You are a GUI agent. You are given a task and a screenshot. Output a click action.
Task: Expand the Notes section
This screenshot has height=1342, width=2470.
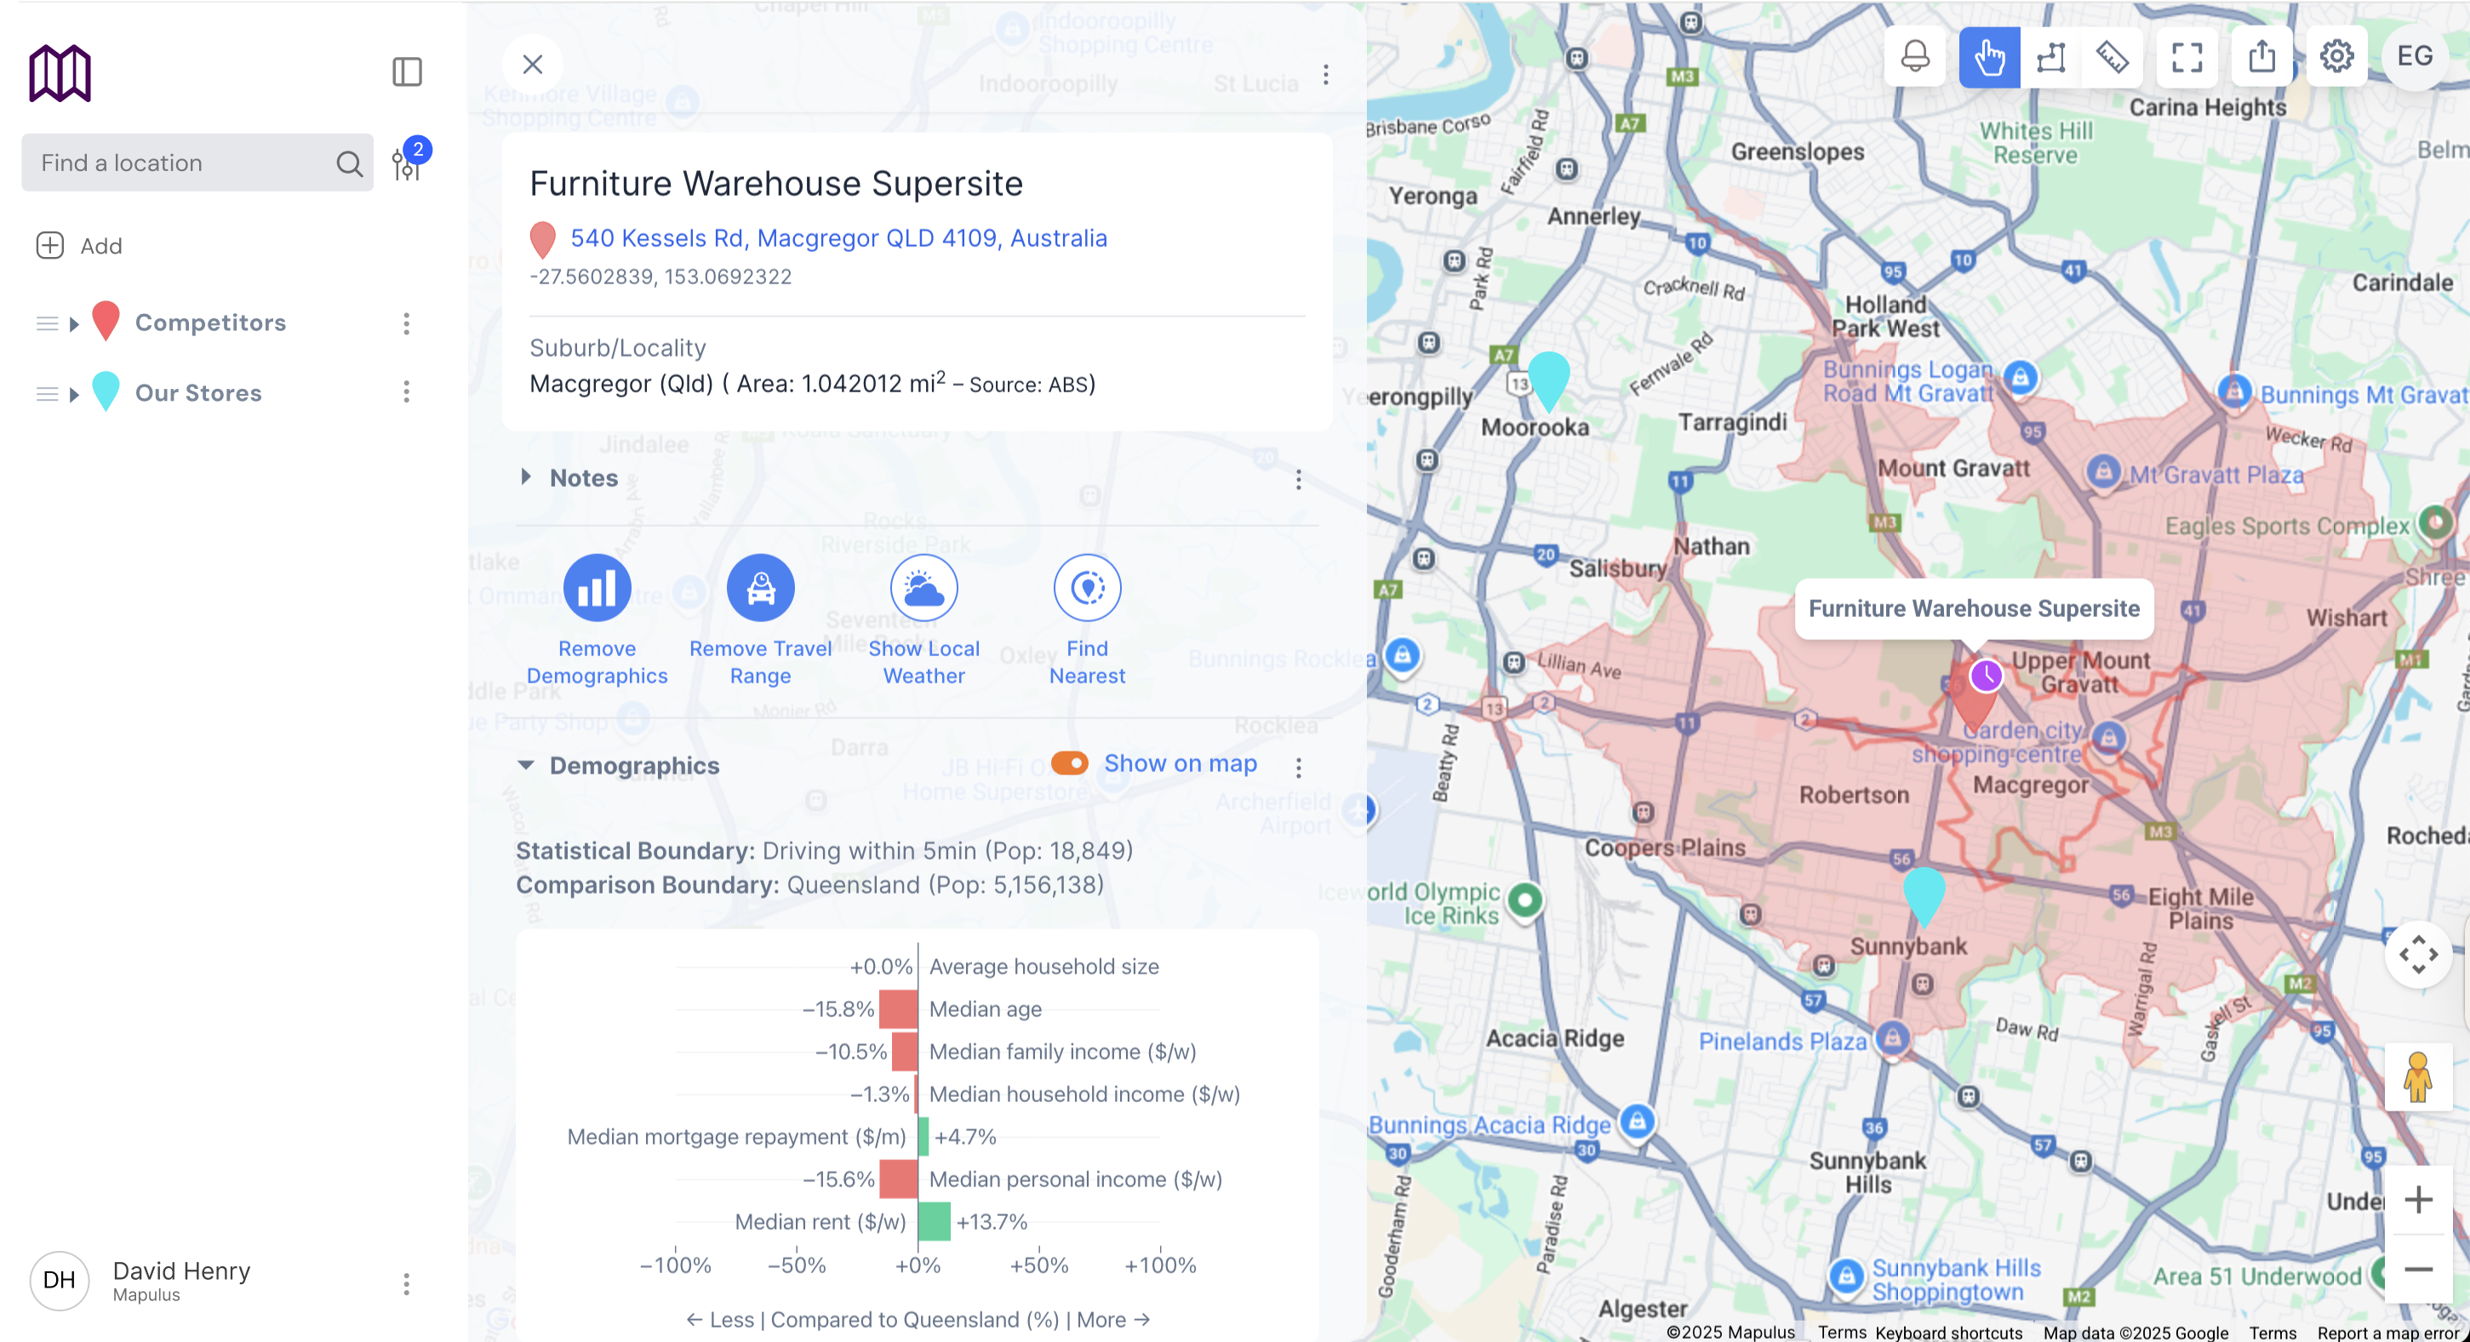pos(525,477)
